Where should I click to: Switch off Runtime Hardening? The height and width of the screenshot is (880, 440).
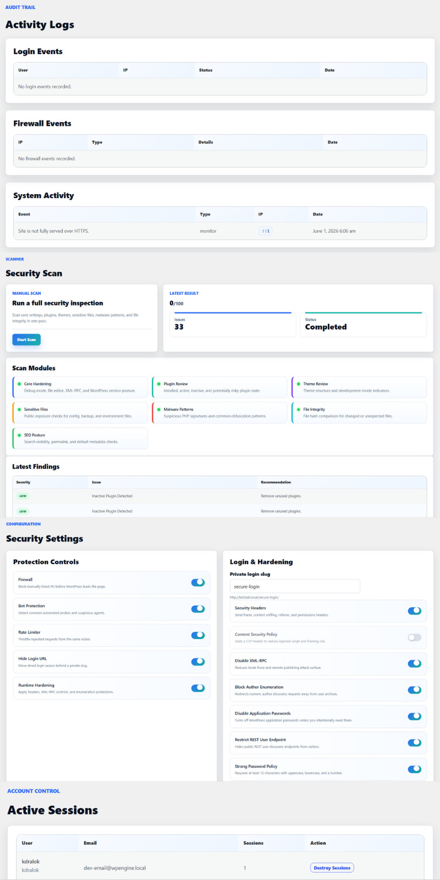click(x=198, y=687)
